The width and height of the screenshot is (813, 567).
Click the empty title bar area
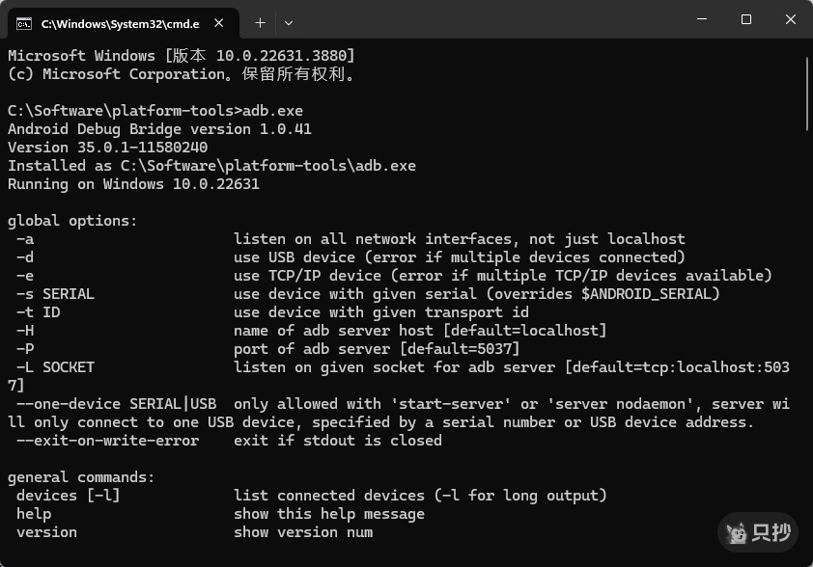click(483, 20)
